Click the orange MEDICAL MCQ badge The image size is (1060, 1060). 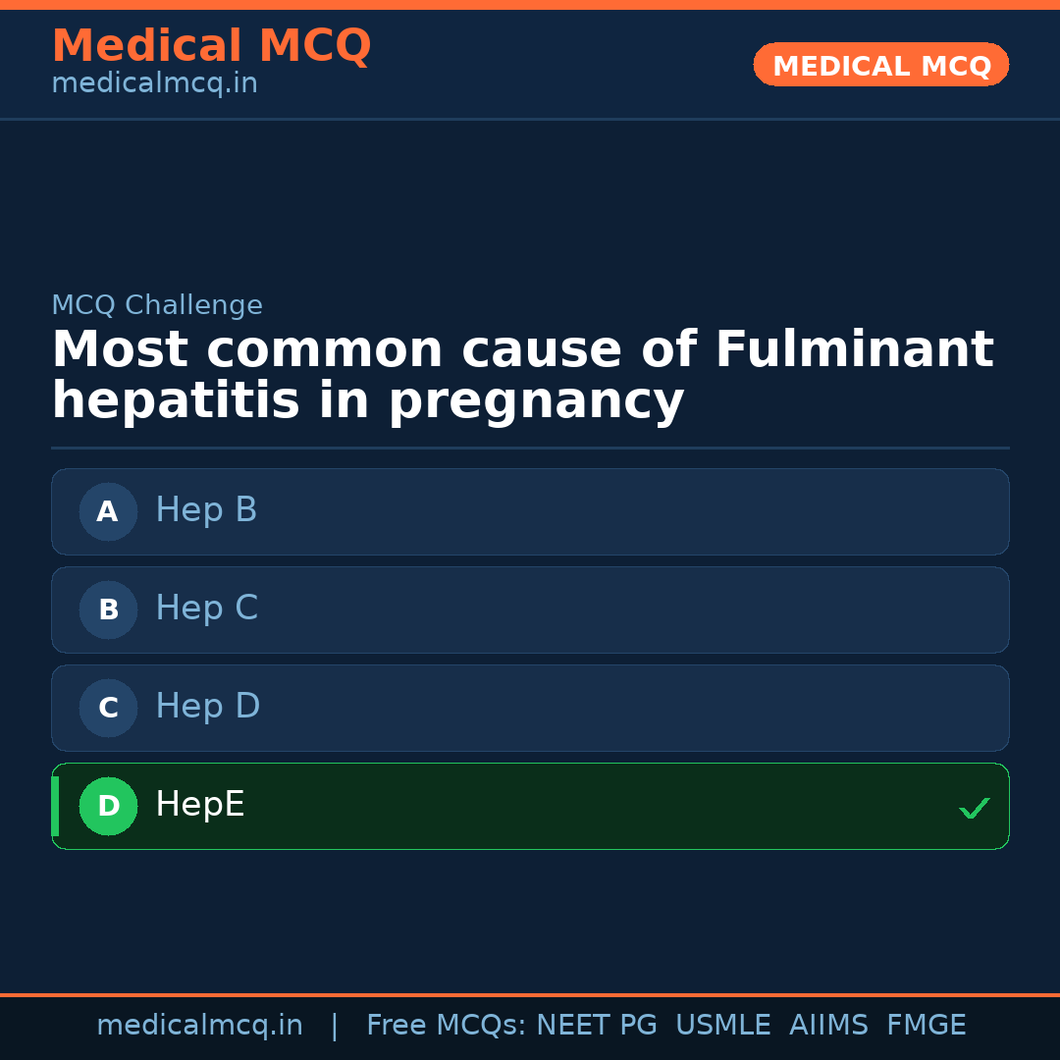pos(880,65)
